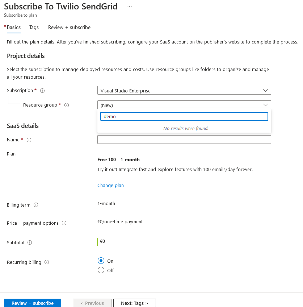303x307 pixels.
Task: Click the info icon beside Resource group
Action: [x=66, y=105]
